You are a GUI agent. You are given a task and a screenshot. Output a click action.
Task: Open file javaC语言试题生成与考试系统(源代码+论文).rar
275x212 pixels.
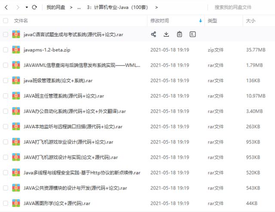(x=73, y=34)
